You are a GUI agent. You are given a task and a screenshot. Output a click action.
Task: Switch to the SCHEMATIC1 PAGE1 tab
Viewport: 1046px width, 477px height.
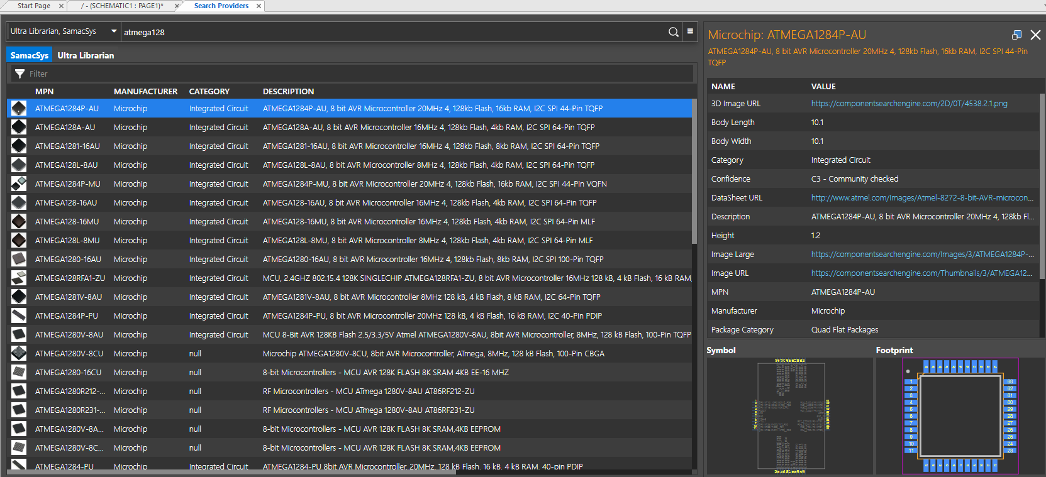pyautogui.click(x=122, y=6)
